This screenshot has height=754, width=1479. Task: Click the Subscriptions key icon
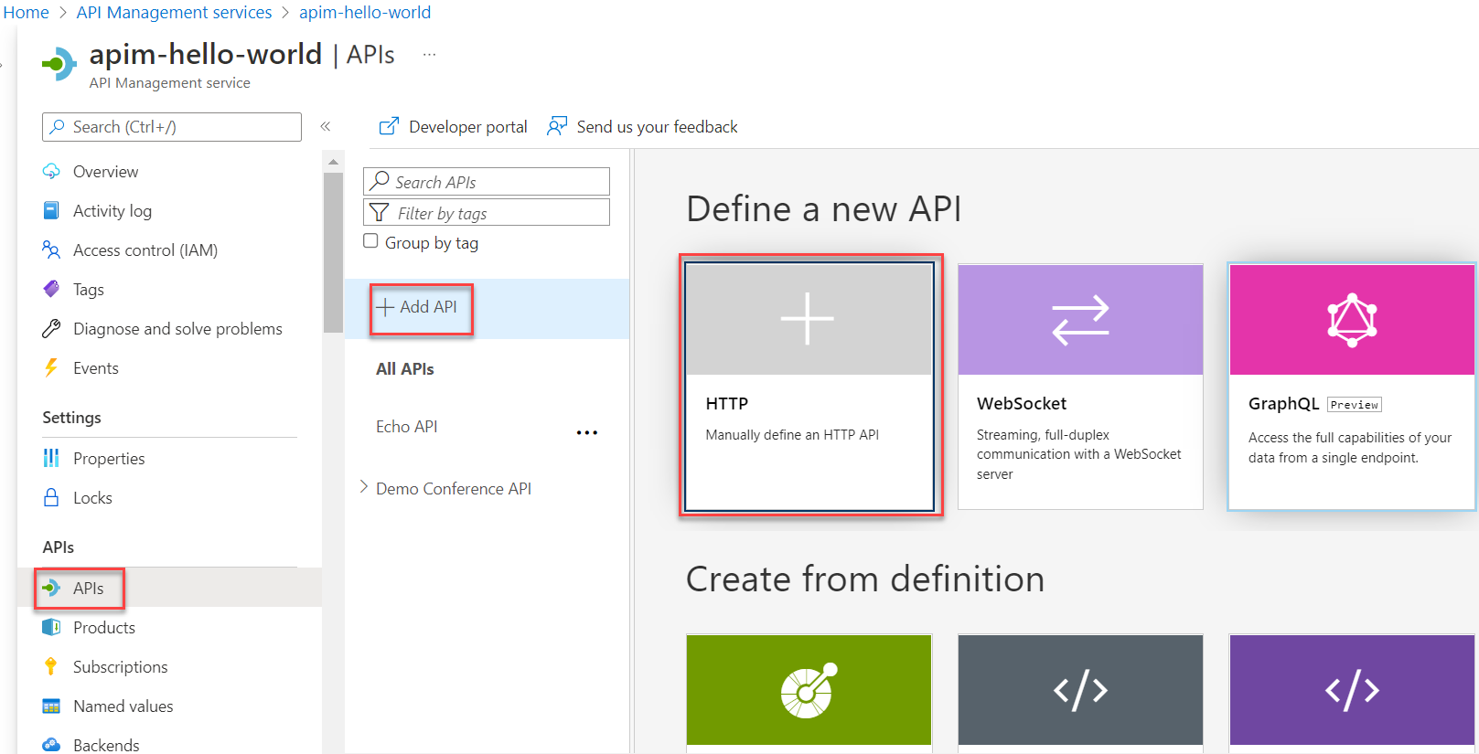point(51,666)
